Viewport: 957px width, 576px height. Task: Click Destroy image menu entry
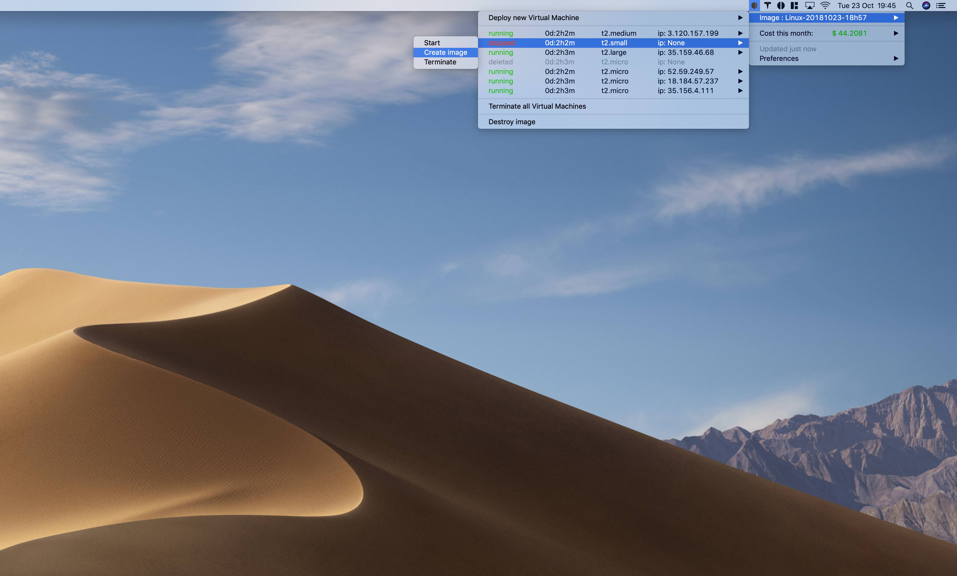coord(512,122)
